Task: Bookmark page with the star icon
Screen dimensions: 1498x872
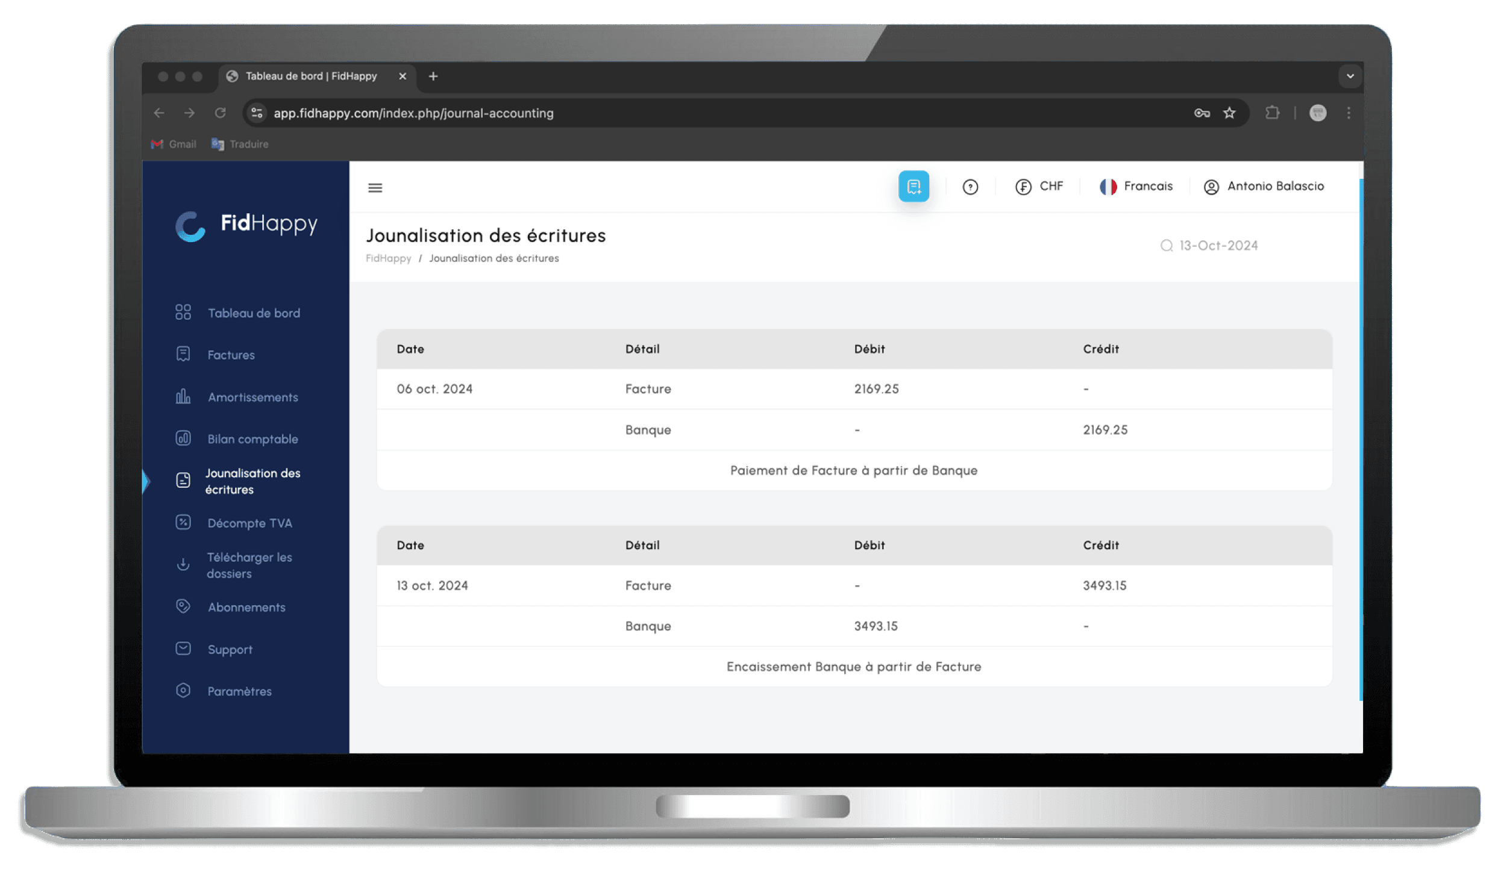Action: click(1229, 113)
